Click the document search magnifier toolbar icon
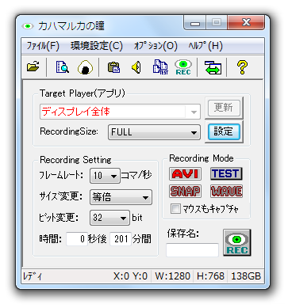 click(63, 67)
